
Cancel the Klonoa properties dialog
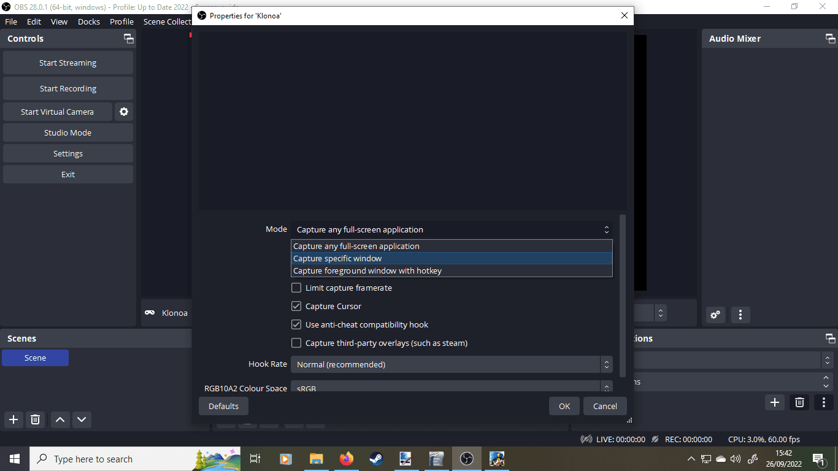click(x=605, y=406)
